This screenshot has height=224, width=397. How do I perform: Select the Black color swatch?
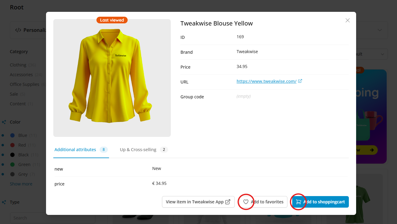(x=12, y=155)
